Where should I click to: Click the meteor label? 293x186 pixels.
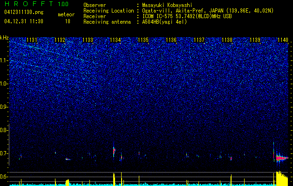pos(66,14)
